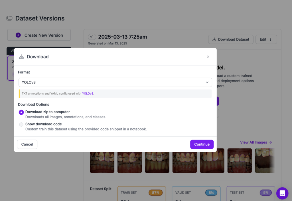Open the YOLOv8 documentation link
This screenshot has height=201, width=292.
88,93
